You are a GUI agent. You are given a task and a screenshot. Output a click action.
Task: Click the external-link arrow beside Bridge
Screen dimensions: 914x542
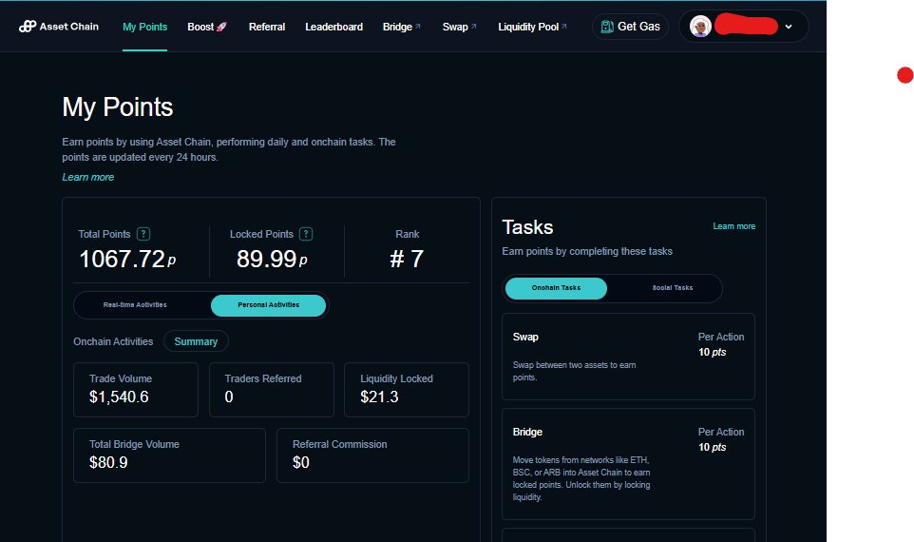point(418,27)
